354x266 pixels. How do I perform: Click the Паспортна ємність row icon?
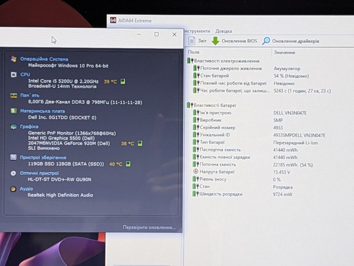[x=196, y=150]
